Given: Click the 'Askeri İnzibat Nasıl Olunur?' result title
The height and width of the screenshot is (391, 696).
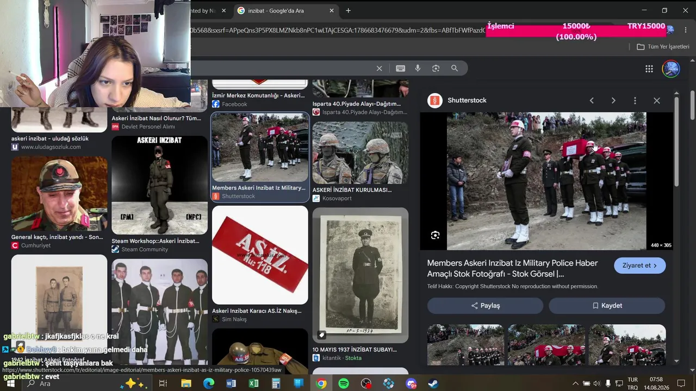Looking at the screenshot, I should coord(157,118).
